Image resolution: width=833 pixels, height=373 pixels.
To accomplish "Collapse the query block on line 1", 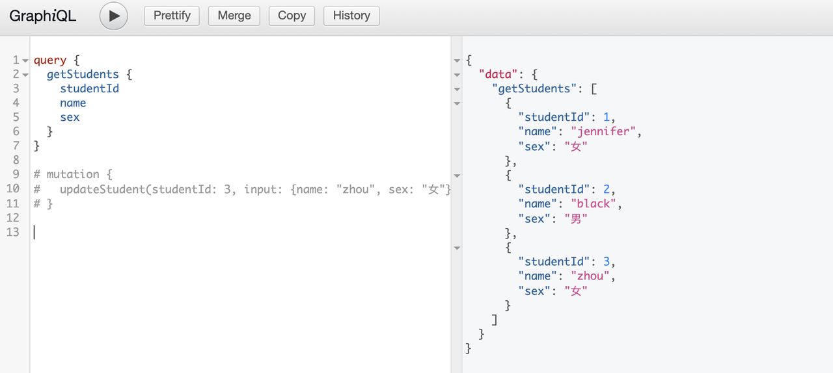I will tap(25, 60).
